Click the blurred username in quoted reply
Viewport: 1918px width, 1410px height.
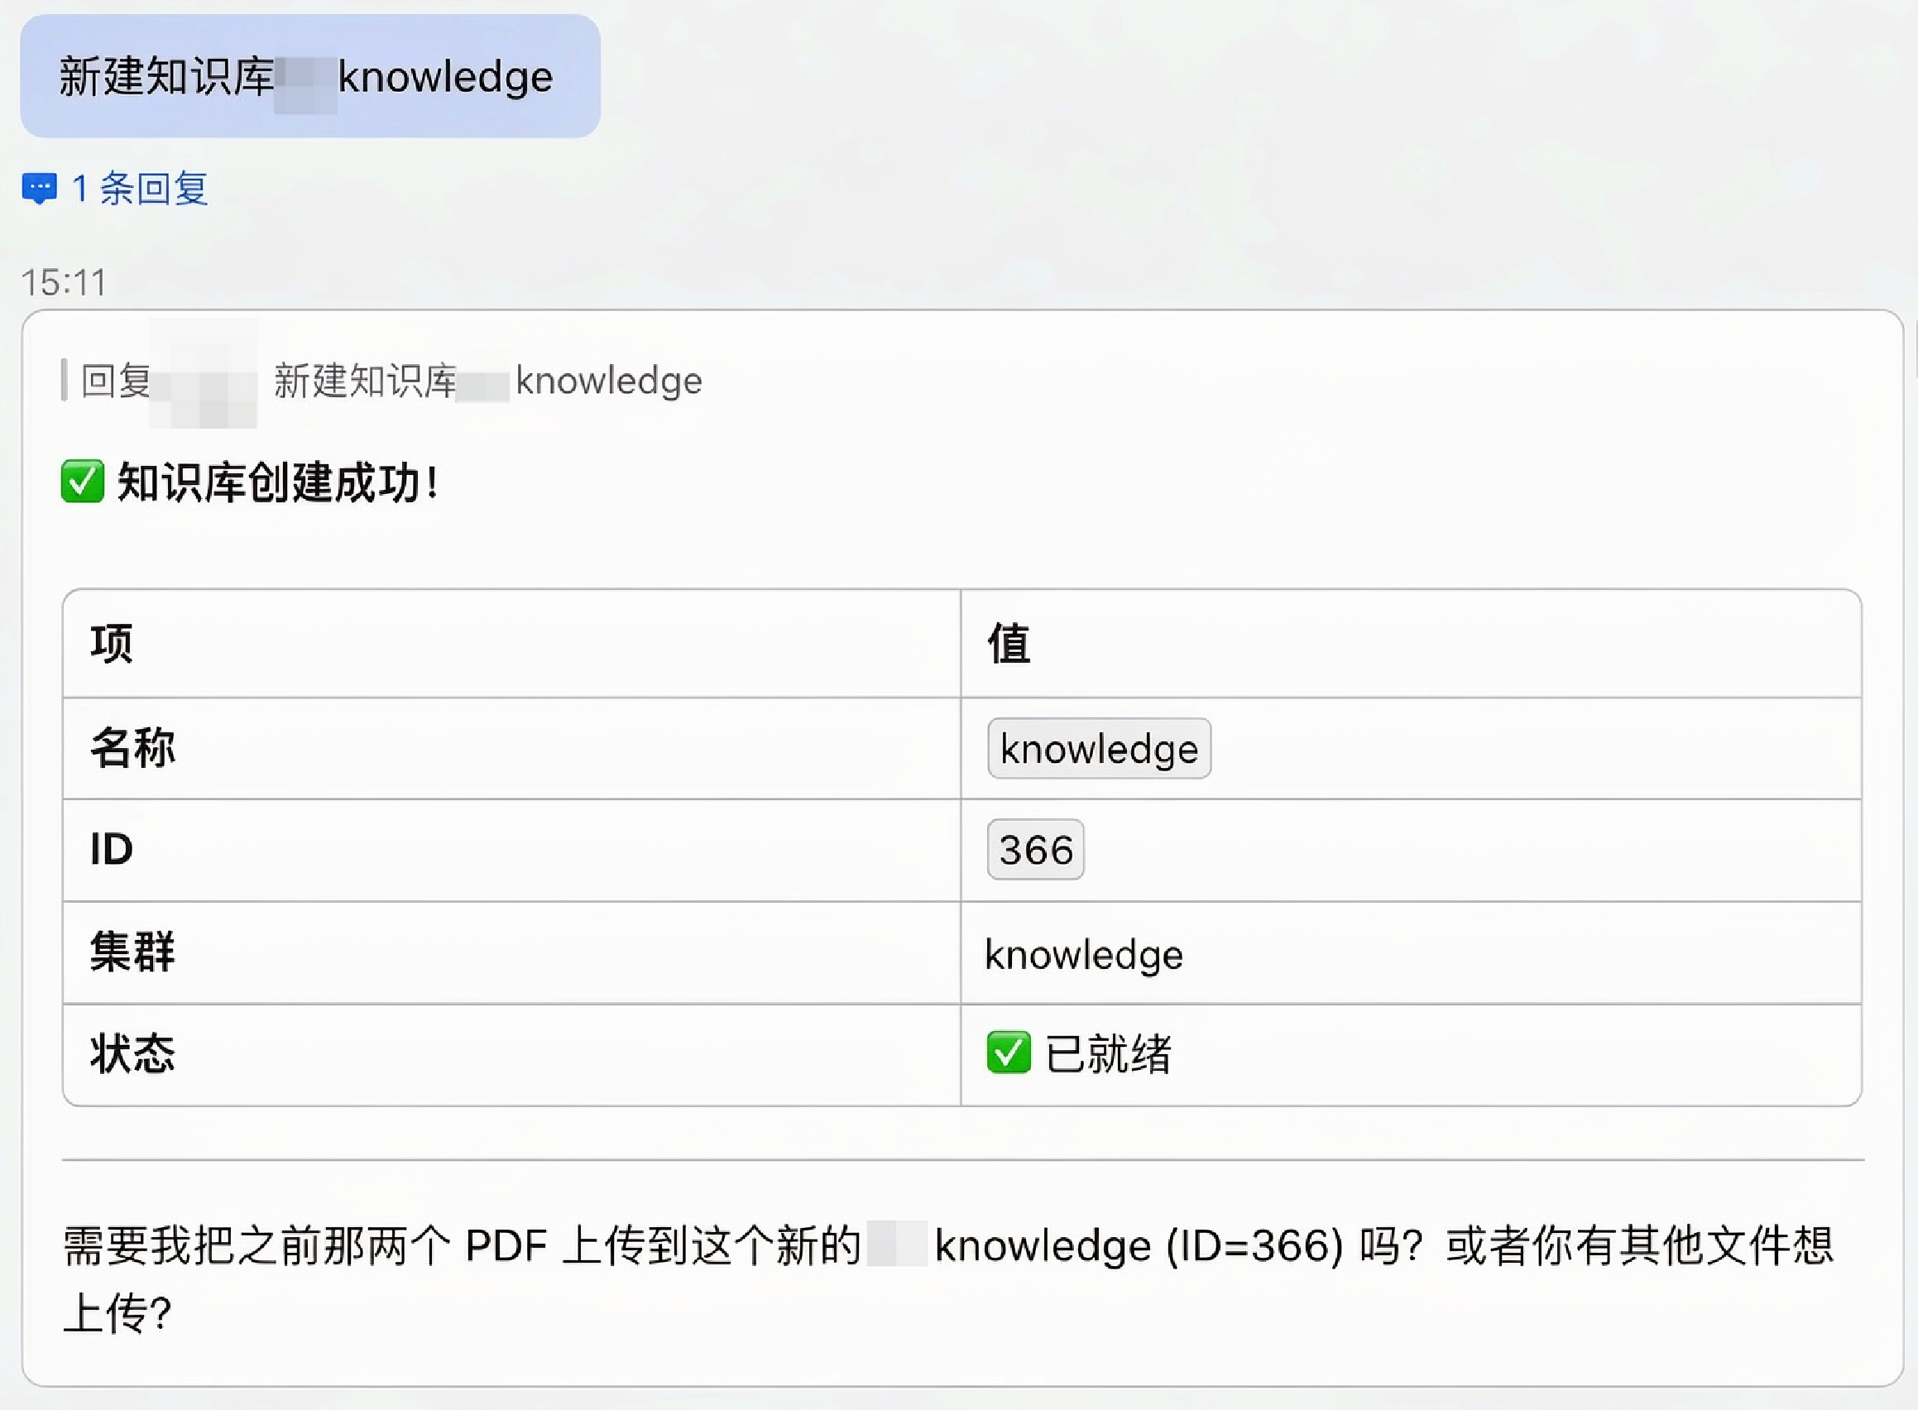tap(204, 374)
